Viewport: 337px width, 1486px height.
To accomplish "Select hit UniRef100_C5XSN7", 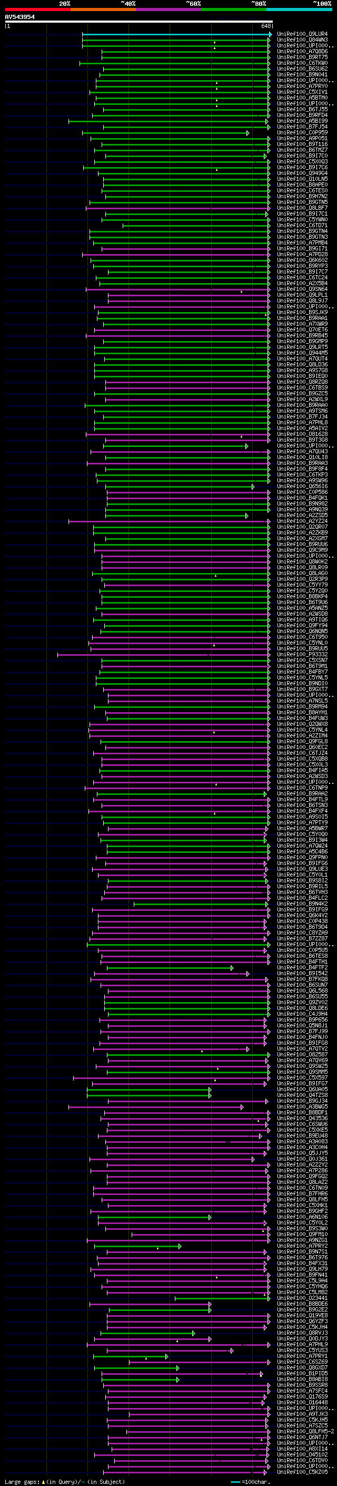I will coord(302,660).
